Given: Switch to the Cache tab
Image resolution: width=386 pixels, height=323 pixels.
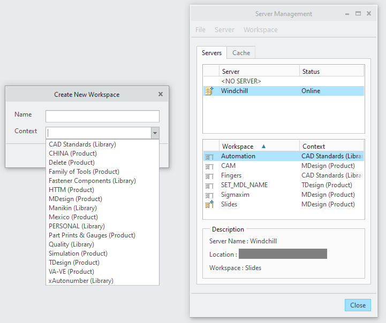Looking at the screenshot, I should (241, 53).
